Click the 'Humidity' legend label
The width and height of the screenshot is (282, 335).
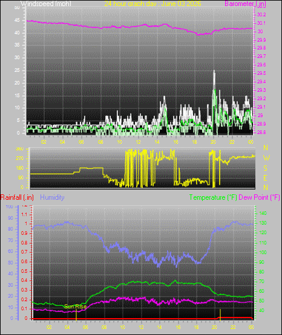[52, 197]
